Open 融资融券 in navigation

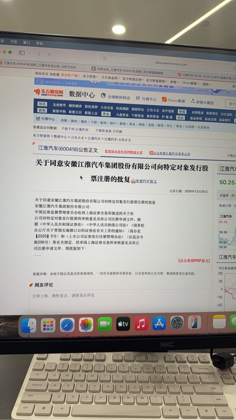coord(75,106)
